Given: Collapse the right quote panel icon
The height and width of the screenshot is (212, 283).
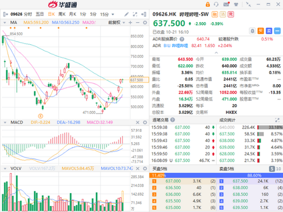Looking at the screenshot, I should pos(144,14).
